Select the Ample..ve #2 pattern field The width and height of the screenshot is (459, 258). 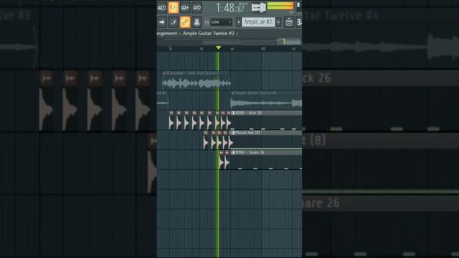coord(258,22)
